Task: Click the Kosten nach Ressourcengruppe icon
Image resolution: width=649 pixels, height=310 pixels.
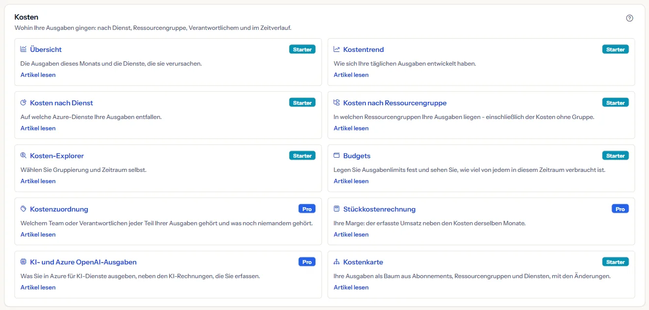Action: click(337, 103)
